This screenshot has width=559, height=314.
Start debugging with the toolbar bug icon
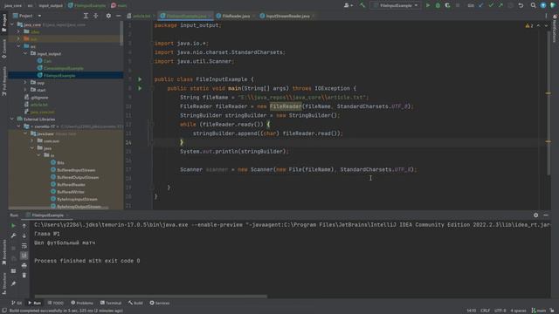click(438, 5)
